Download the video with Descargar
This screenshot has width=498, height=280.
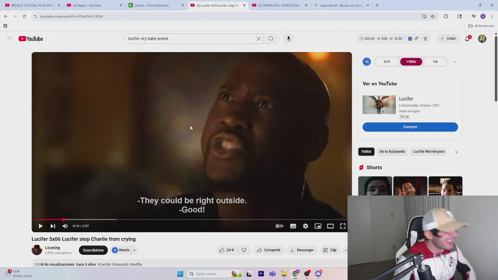pyautogui.click(x=302, y=250)
